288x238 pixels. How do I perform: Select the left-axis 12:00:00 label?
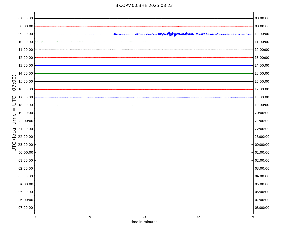(x=26, y=58)
